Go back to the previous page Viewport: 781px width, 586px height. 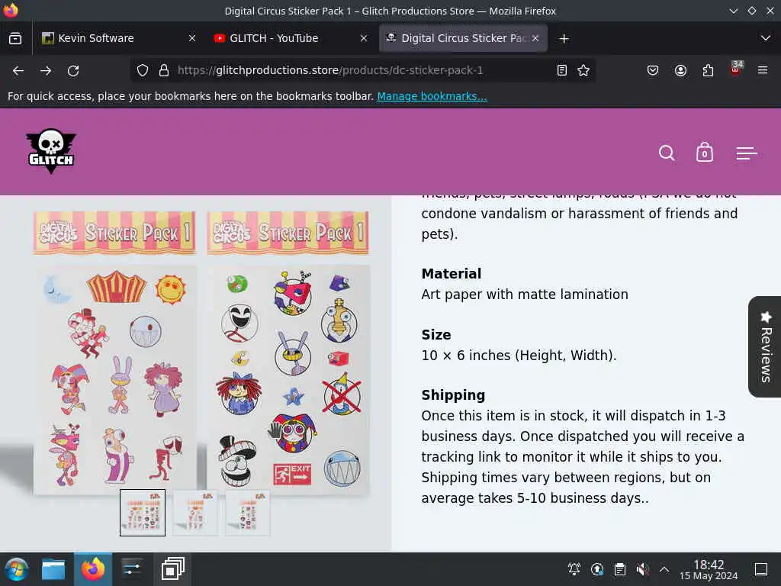(x=18, y=71)
